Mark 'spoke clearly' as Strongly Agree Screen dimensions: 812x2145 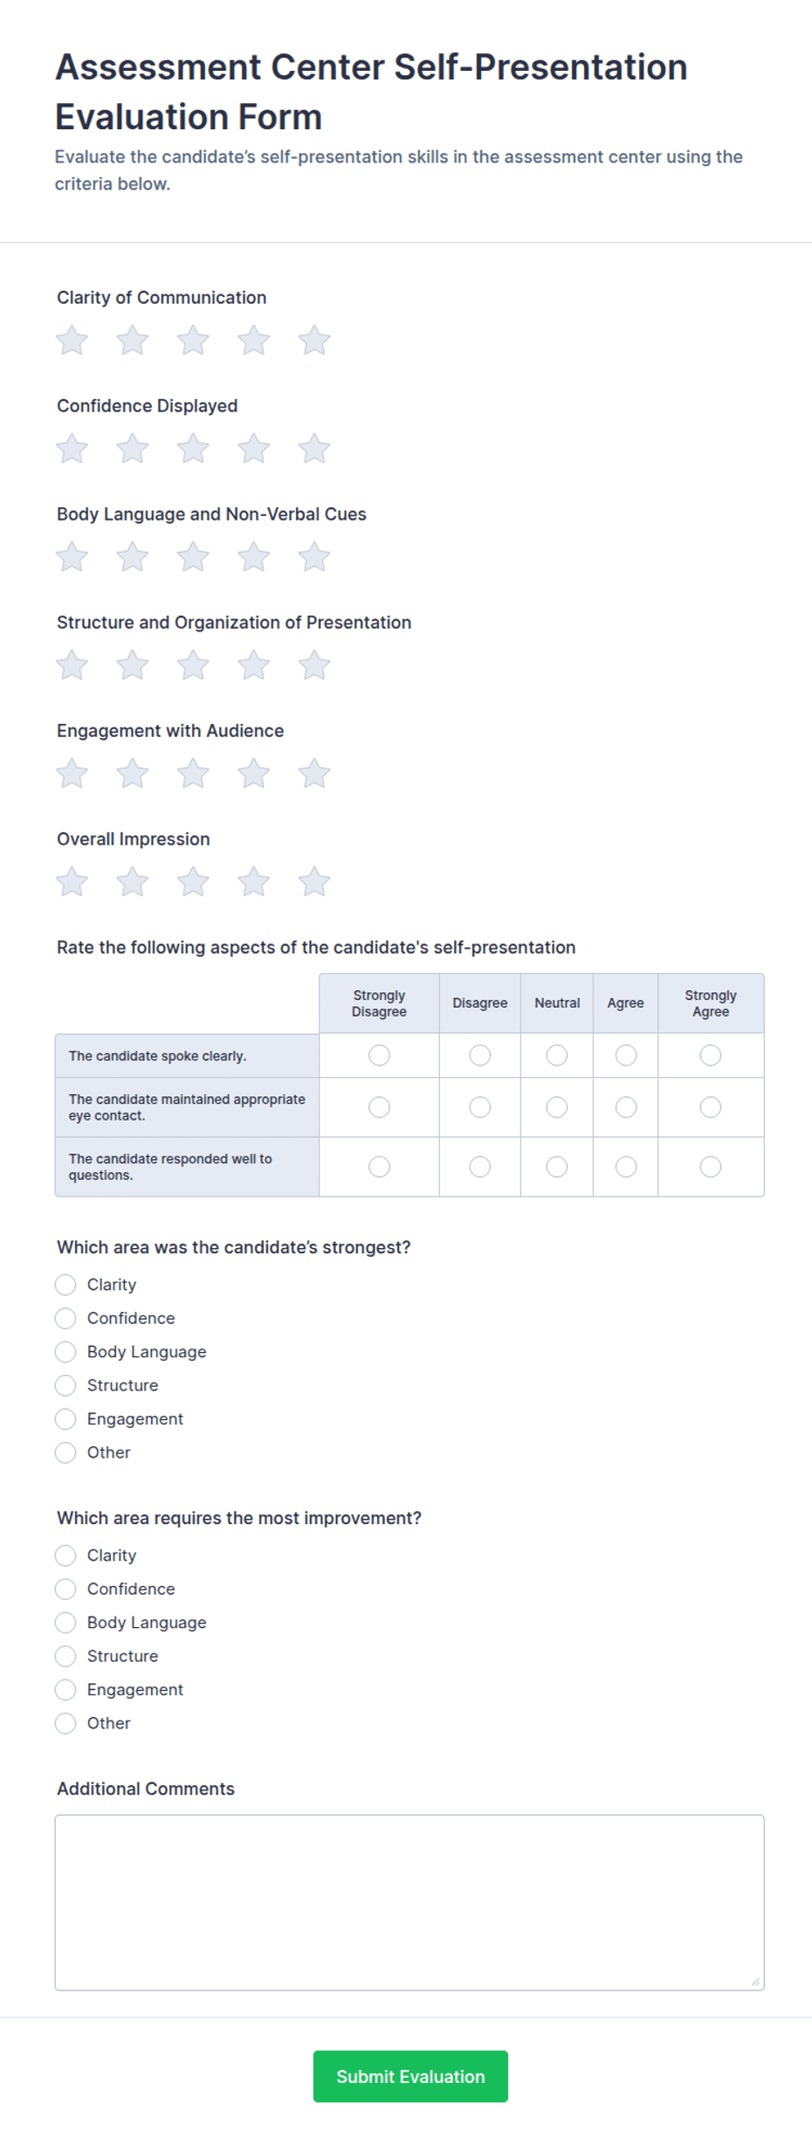coord(711,1055)
